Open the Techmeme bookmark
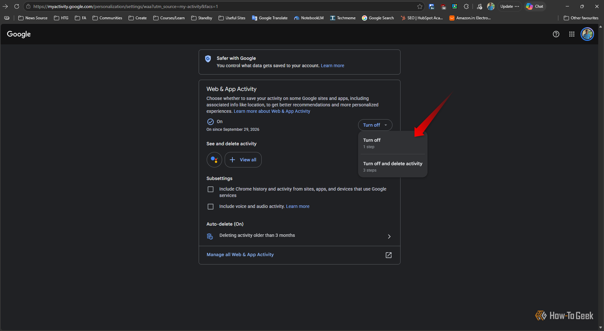604x331 pixels. 343,18
